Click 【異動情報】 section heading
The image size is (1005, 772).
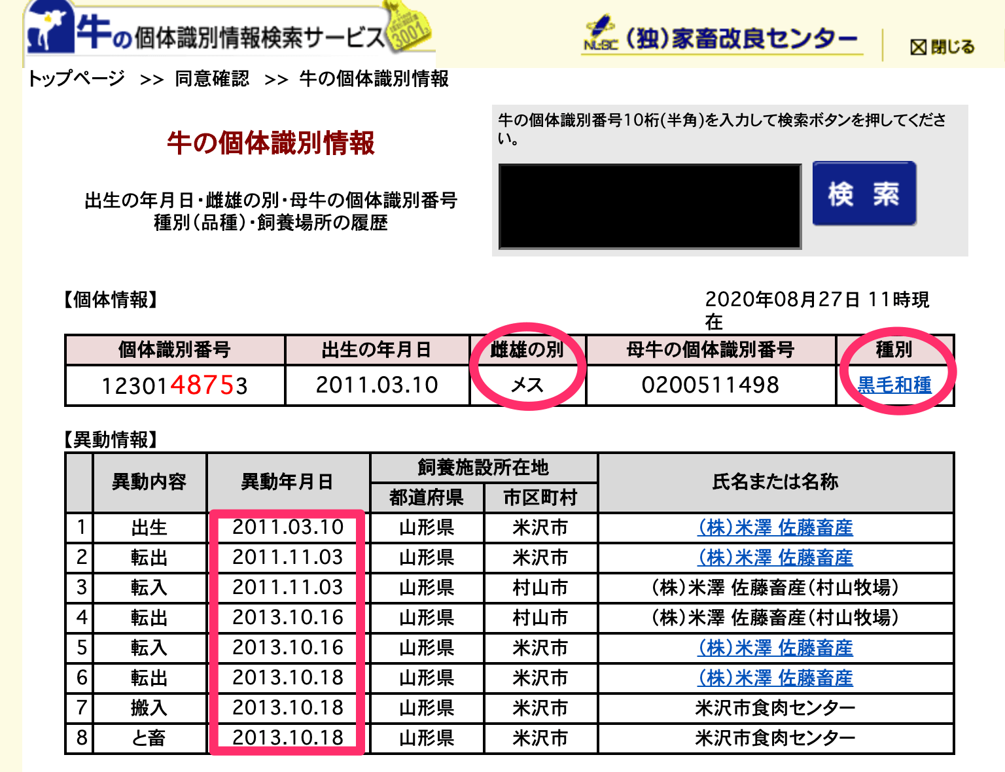tap(111, 440)
